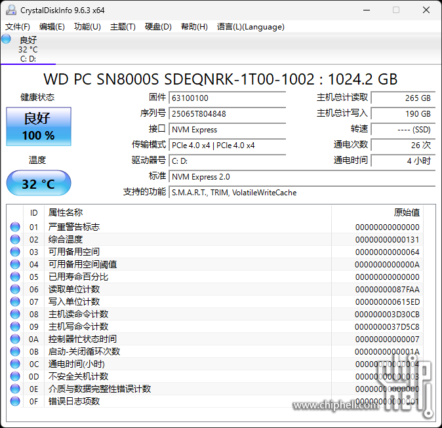Click the status icon for 0C 通电时间(小时)

tap(15, 364)
